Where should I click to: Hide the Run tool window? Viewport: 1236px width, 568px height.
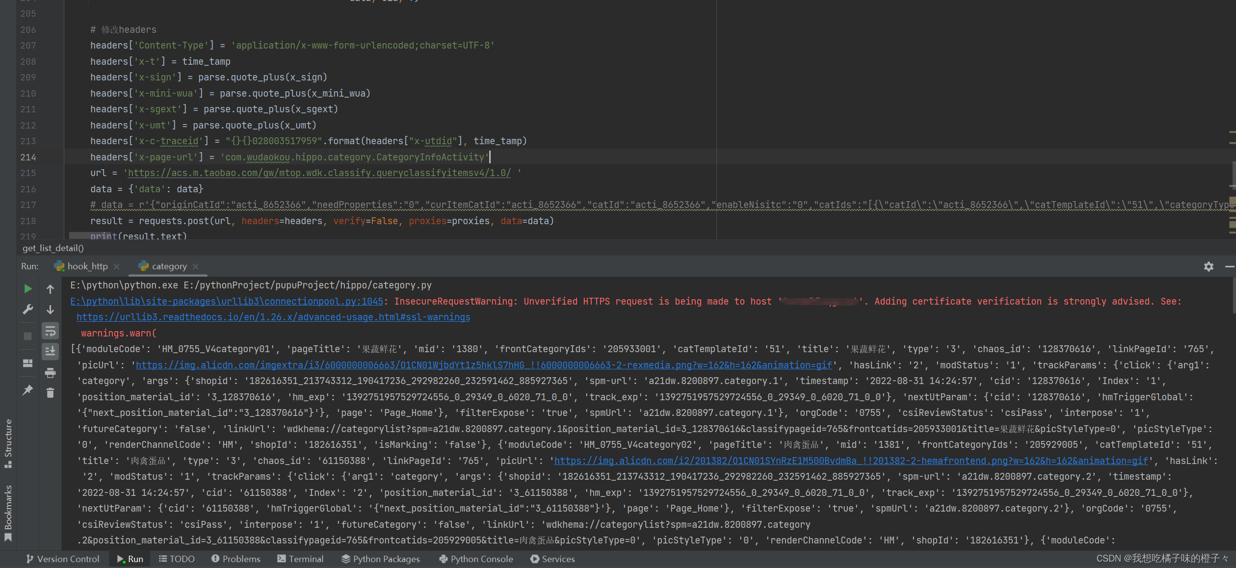pyautogui.click(x=1229, y=266)
